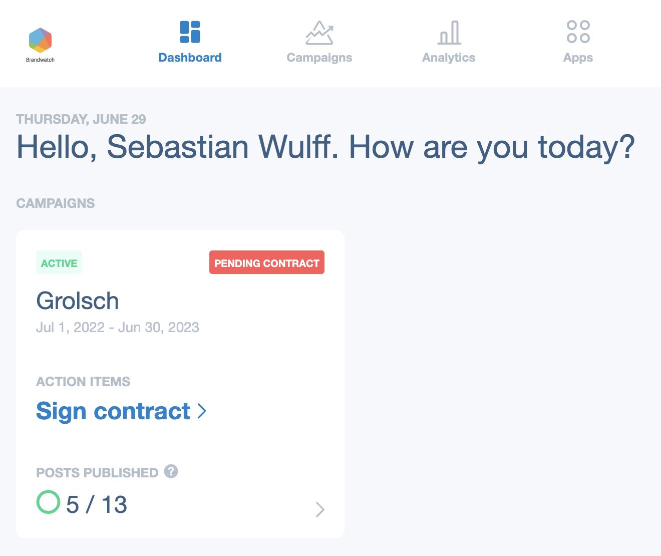The image size is (661, 556).
Task: Click the green progress circle icon
Action: point(48,502)
